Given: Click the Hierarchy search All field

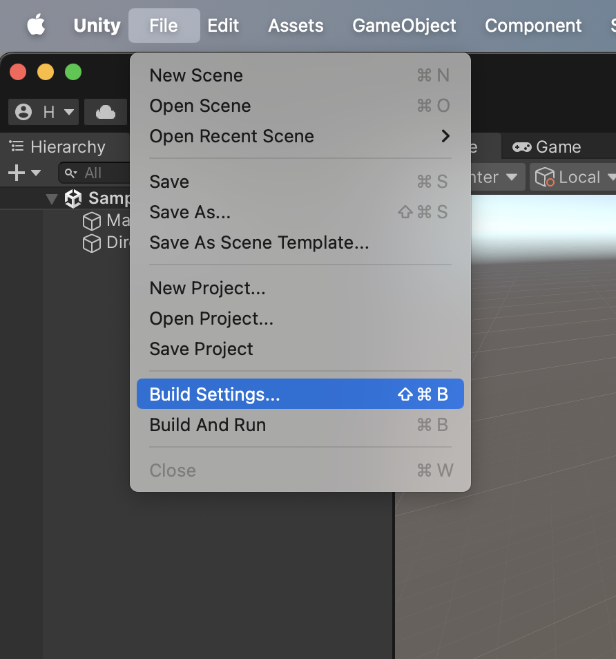Looking at the screenshot, I should (x=95, y=173).
